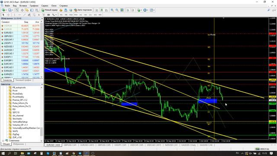Switch chart to line chart
The width and height of the screenshot is (277, 156).
[x=106, y=10]
